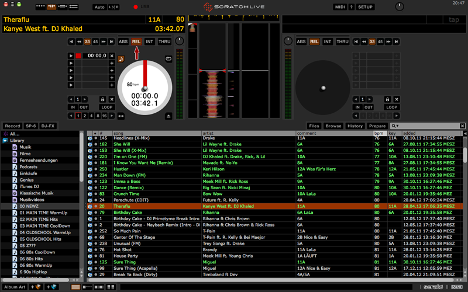This screenshot has width=468, height=292.
Task: Click the SETUP button
Action: (365, 7)
